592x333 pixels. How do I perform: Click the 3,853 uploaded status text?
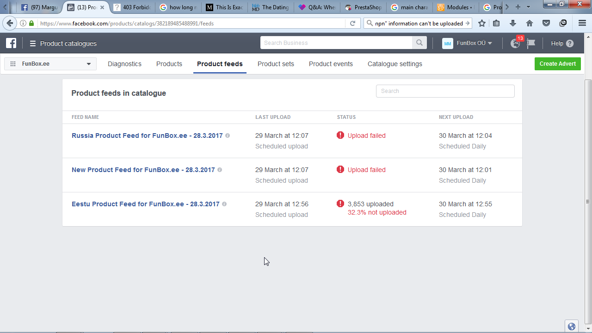tap(370, 204)
